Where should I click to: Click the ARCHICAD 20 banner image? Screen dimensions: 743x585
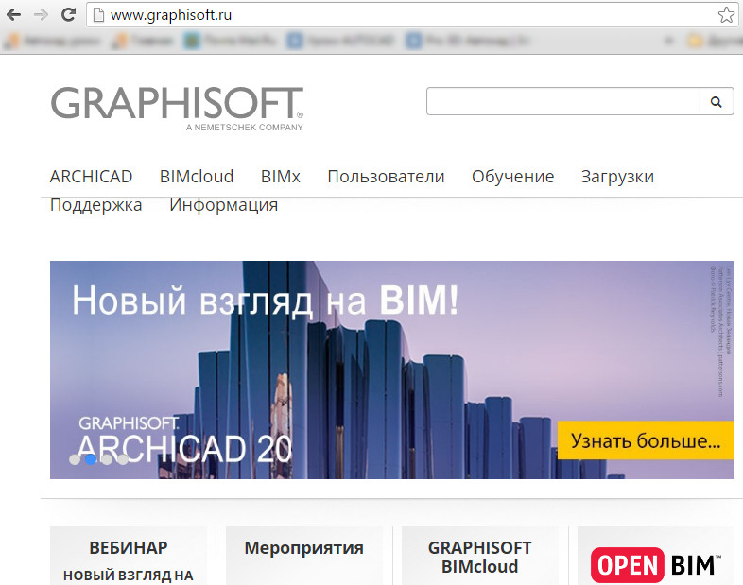[392, 370]
